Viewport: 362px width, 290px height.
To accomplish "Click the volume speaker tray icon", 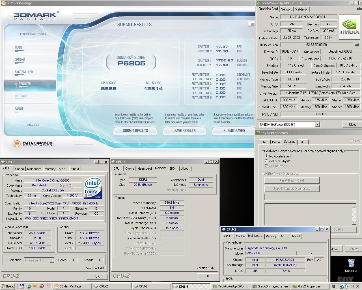I will [347, 286].
